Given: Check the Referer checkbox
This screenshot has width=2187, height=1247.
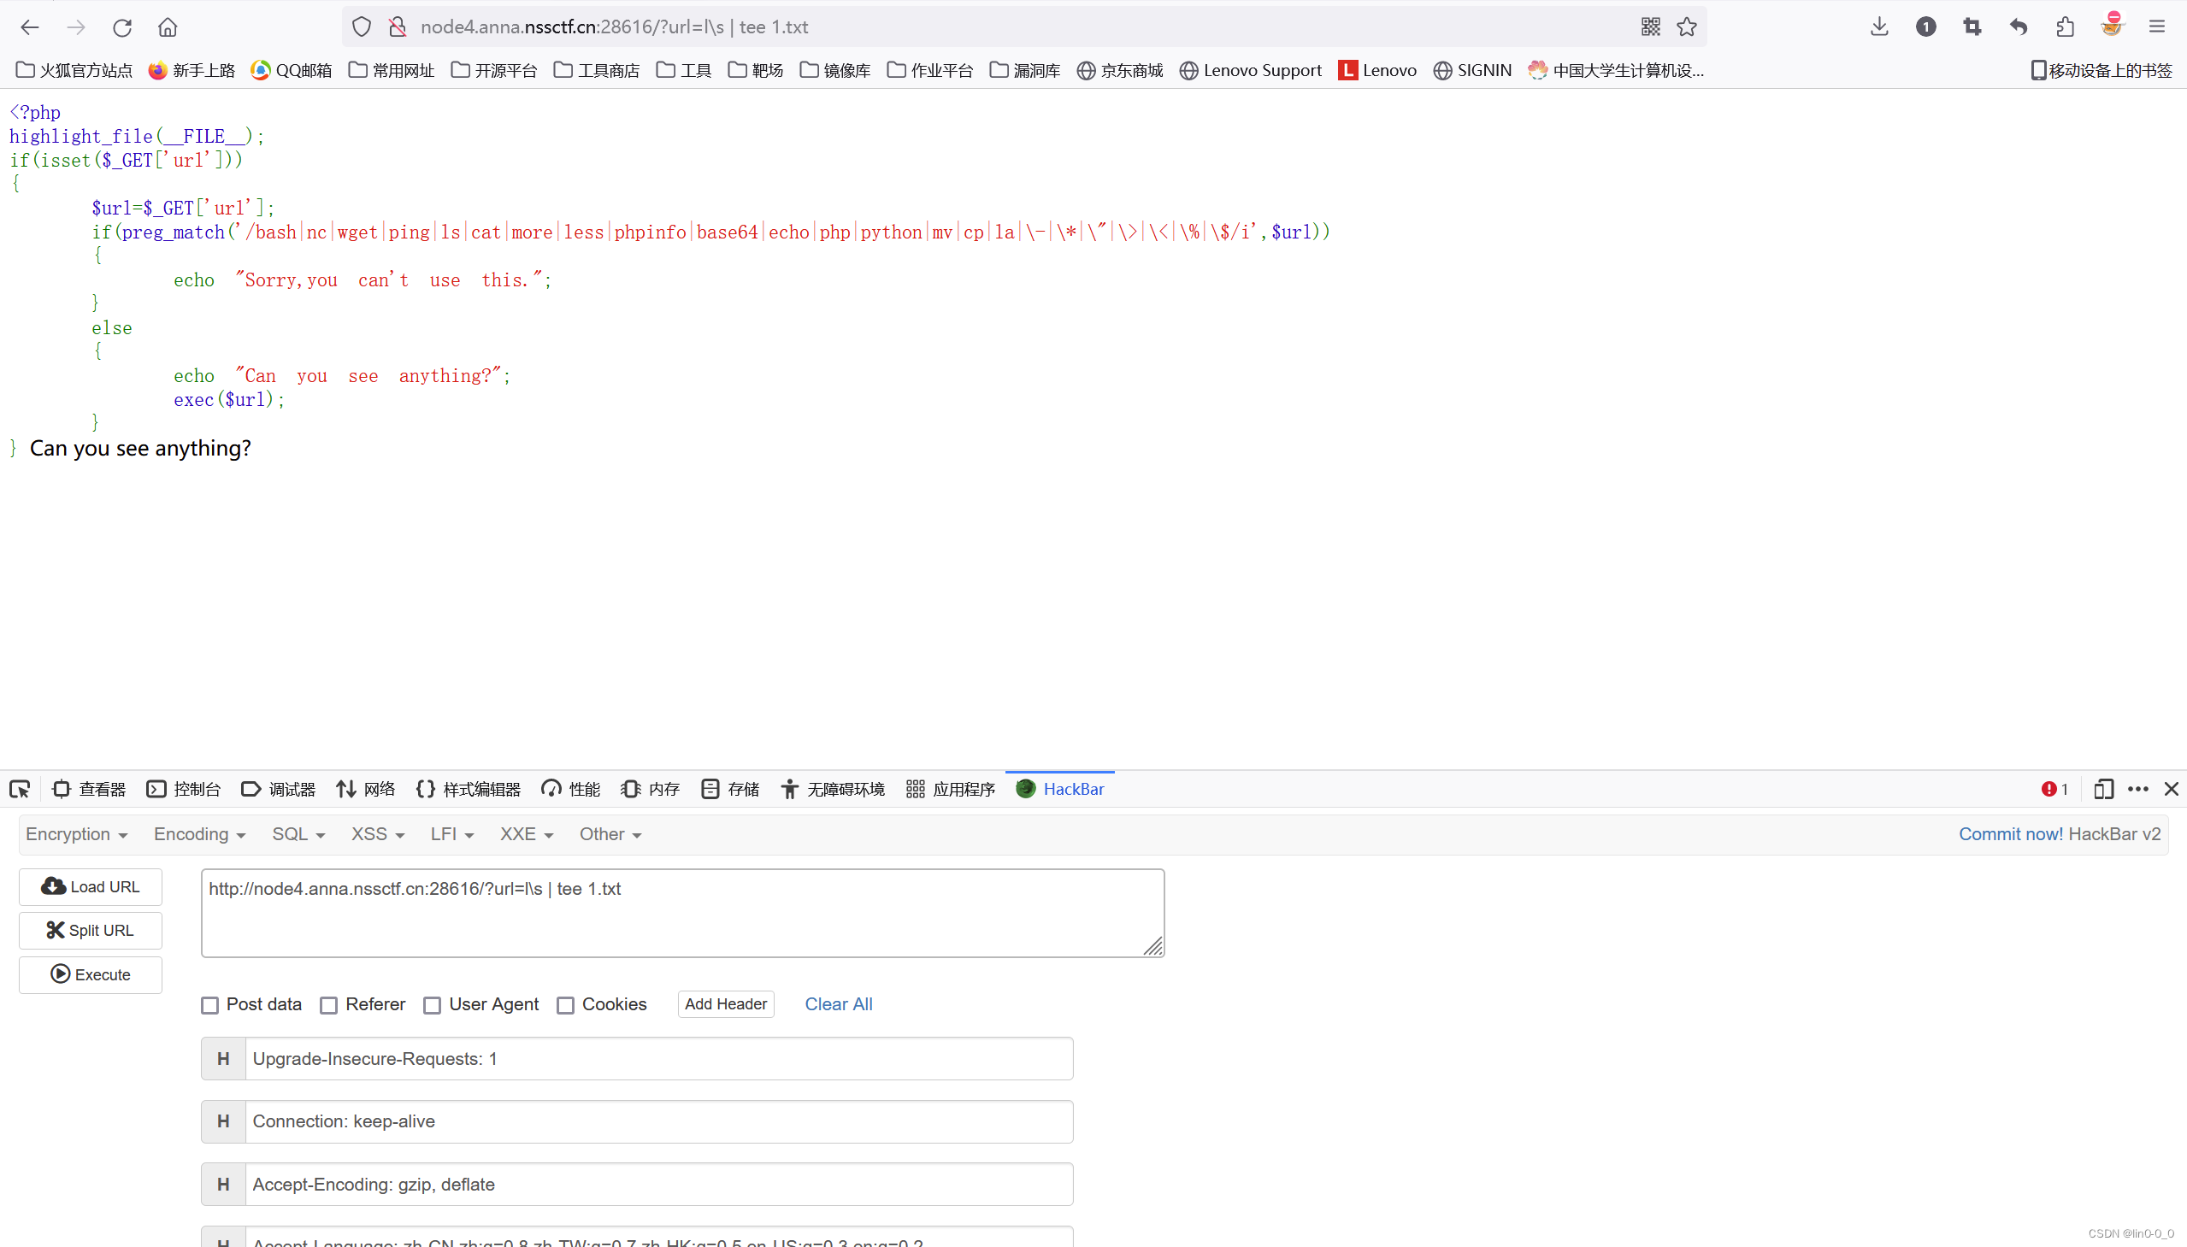Looking at the screenshot, I should click(329, 1004).
